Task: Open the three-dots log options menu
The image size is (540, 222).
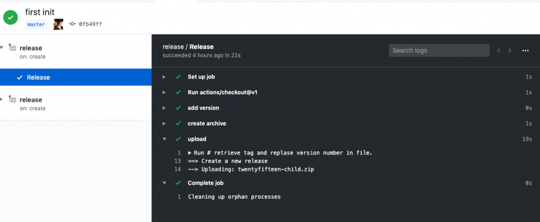Action: pos(525,51)
